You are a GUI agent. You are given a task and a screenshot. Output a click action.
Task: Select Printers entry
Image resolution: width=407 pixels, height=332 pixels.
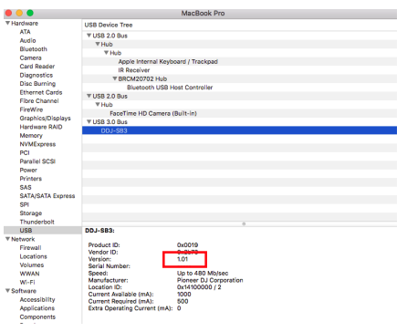(31, 179)
